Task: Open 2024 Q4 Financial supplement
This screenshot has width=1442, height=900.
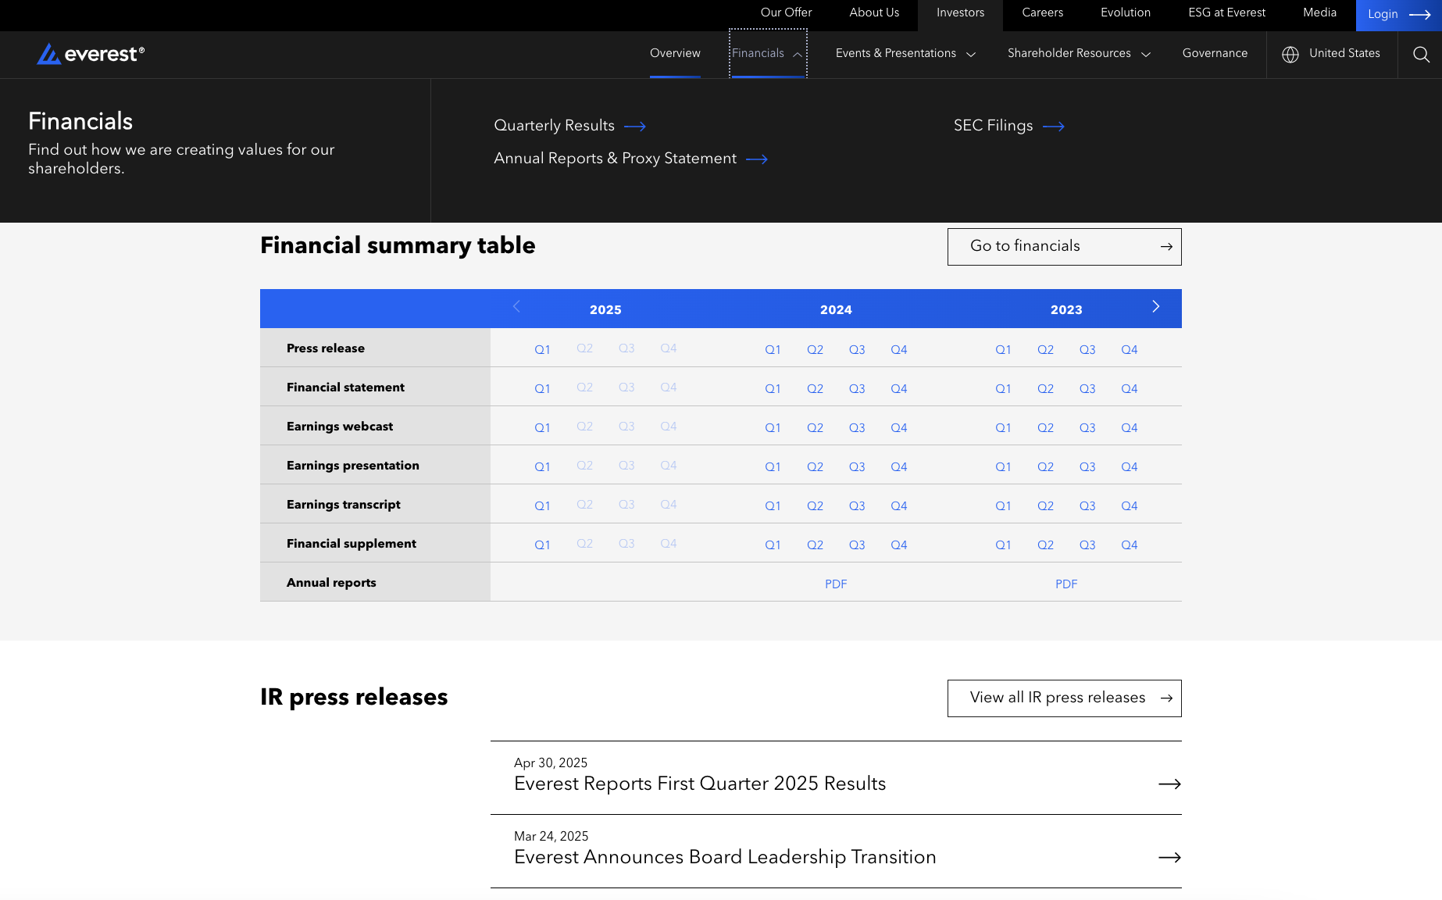Action: tap(899, 545)
